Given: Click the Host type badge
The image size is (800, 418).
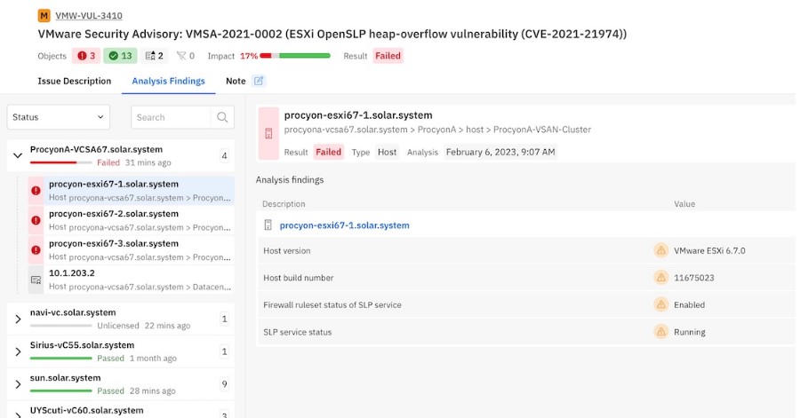Looking at the screenshot, I should (x=387, y=152).
